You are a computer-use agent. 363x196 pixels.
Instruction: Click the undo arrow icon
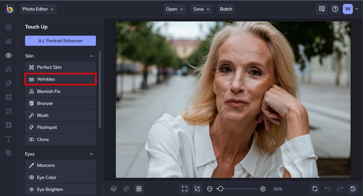328,189
